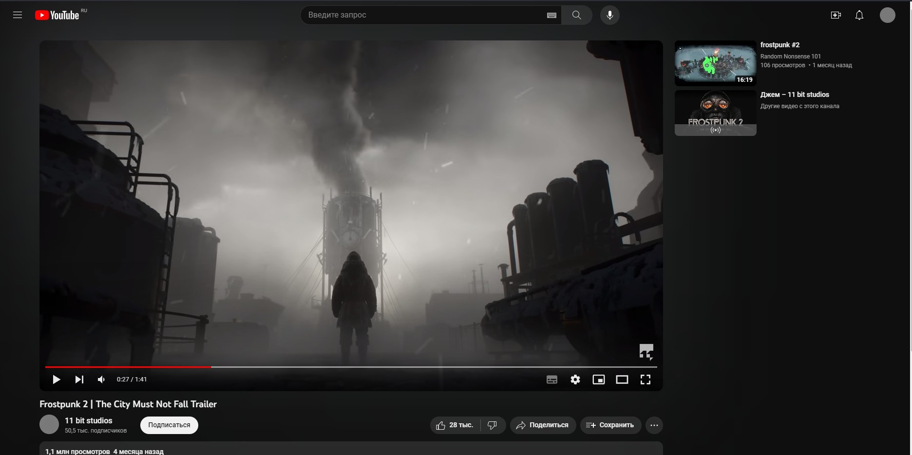This screenshot has width=912, height=455.
Task: Open notifications bell
Action: coord(859,15)
